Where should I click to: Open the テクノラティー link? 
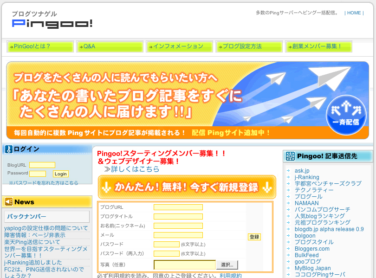pos(314,190)
